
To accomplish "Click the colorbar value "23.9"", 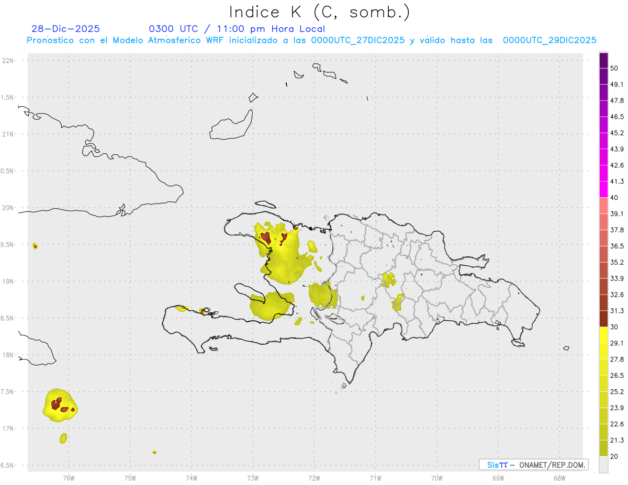I will (x=617, y=408).
